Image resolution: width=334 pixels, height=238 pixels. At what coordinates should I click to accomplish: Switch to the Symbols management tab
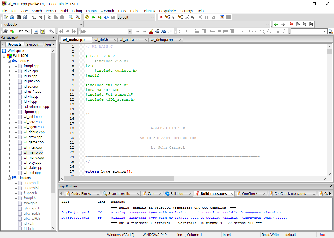33,44
